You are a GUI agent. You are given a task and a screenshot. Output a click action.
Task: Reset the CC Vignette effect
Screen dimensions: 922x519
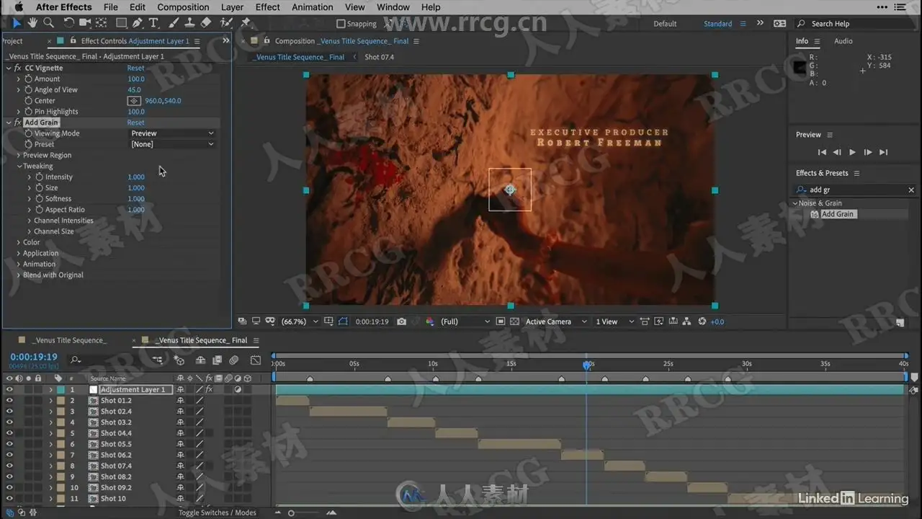tap(135, 68)
